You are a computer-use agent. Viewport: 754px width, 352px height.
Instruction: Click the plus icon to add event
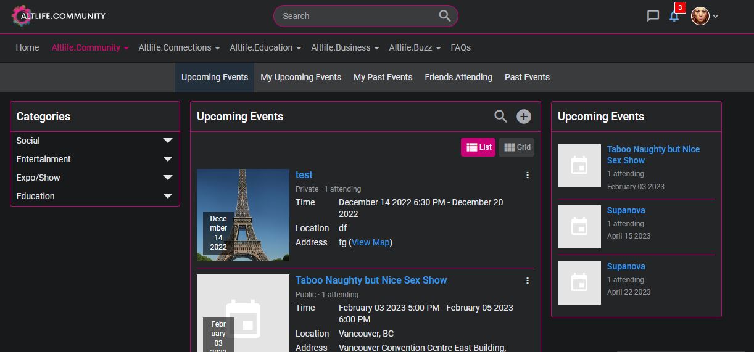tap(523, 117)
